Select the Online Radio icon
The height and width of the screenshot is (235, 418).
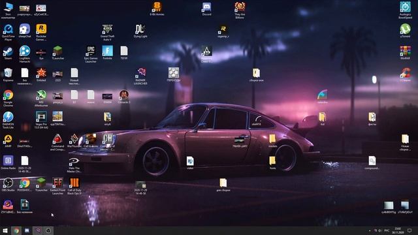point(8,163)
